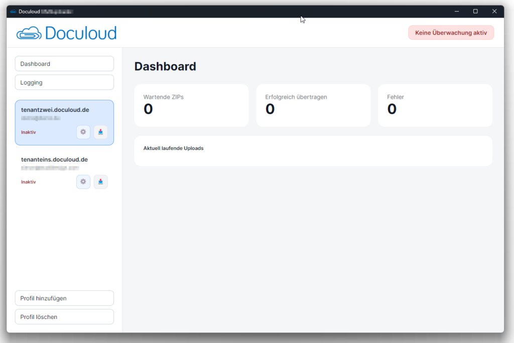Click Profil löschen button

(x=64, y=317)
